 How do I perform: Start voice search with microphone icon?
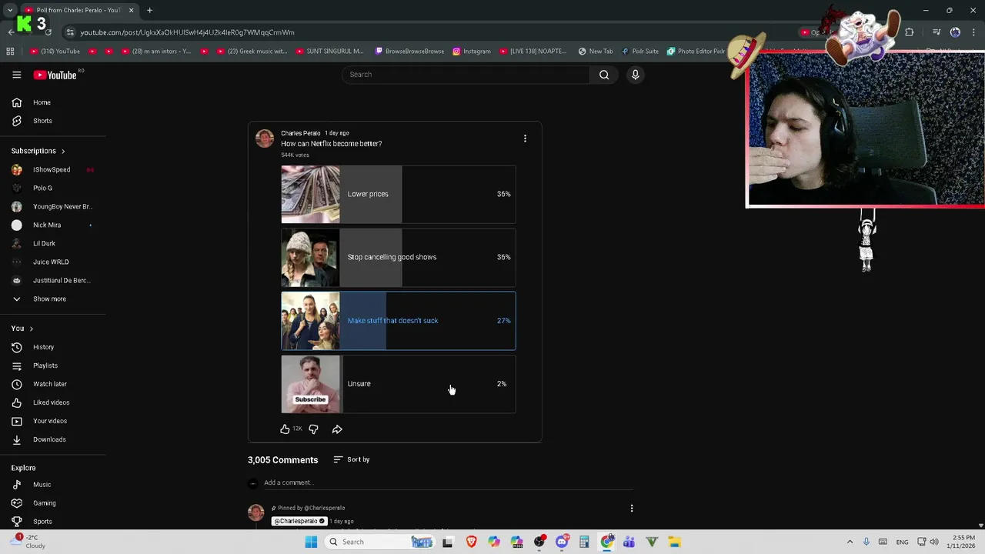[x=635, y=75]
